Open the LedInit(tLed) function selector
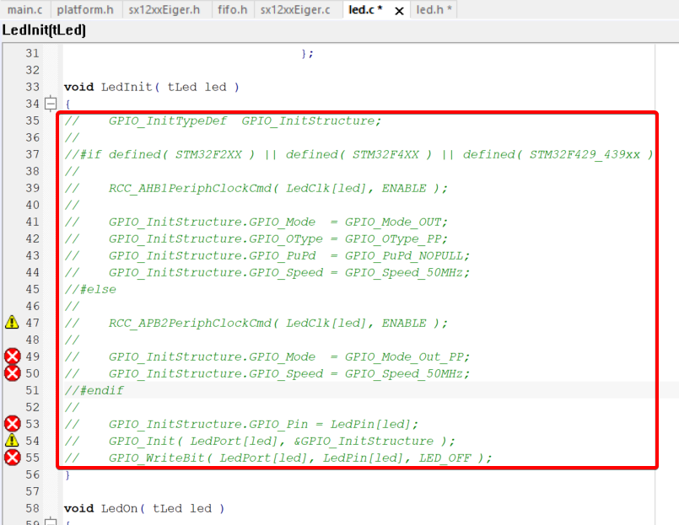 click(44, 30)
